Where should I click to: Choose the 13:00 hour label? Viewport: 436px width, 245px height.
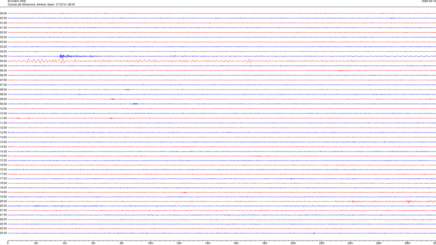[3, 137]
